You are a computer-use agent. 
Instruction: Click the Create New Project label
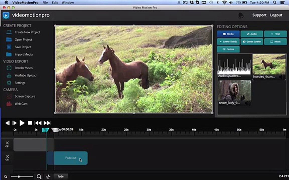(x=27, y=32)
